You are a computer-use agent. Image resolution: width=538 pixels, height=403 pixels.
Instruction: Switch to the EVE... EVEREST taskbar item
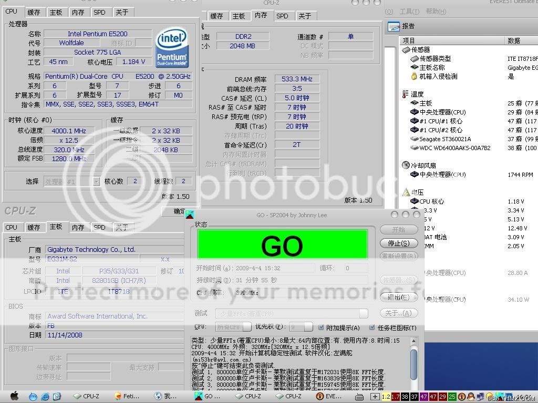pos(329,396)
